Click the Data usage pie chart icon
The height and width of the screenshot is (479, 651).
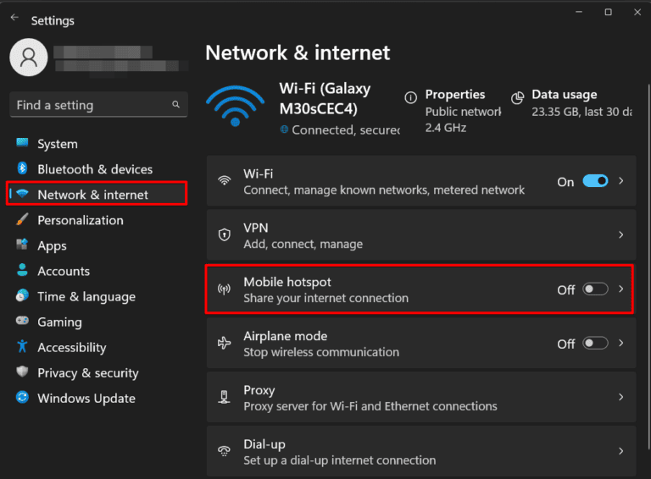coord(518,98)
